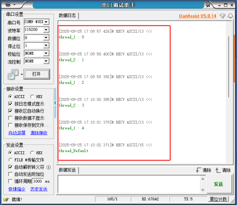
Task: Open the app logo menu in title bar
Action: [10, 5]
